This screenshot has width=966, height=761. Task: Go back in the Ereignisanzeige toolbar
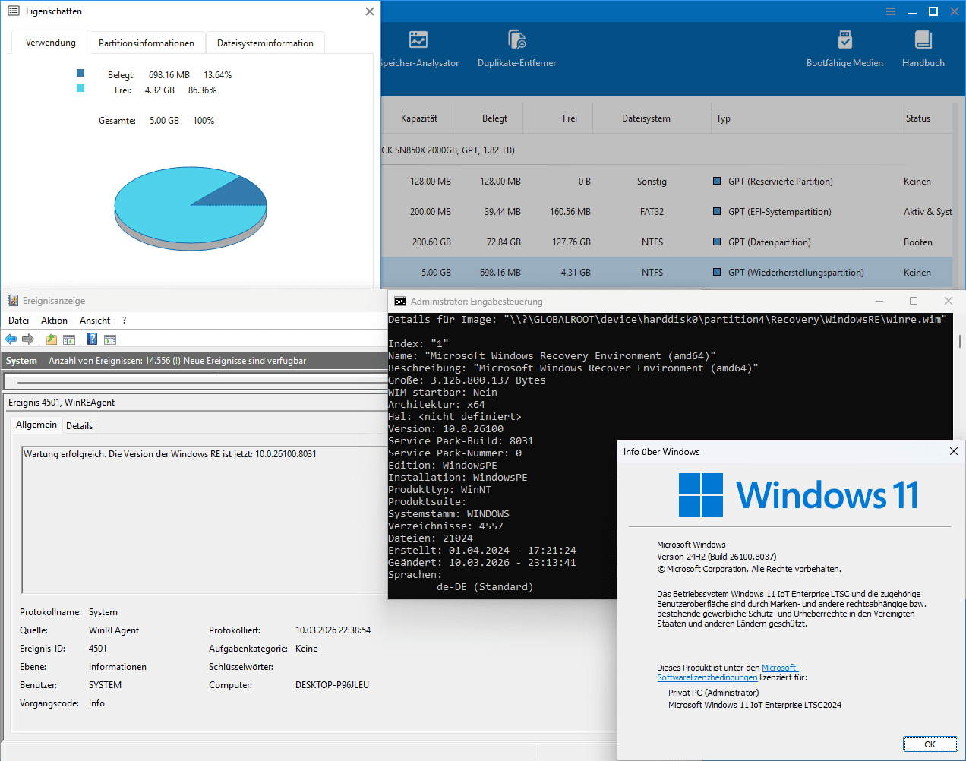tap(11, 339)
